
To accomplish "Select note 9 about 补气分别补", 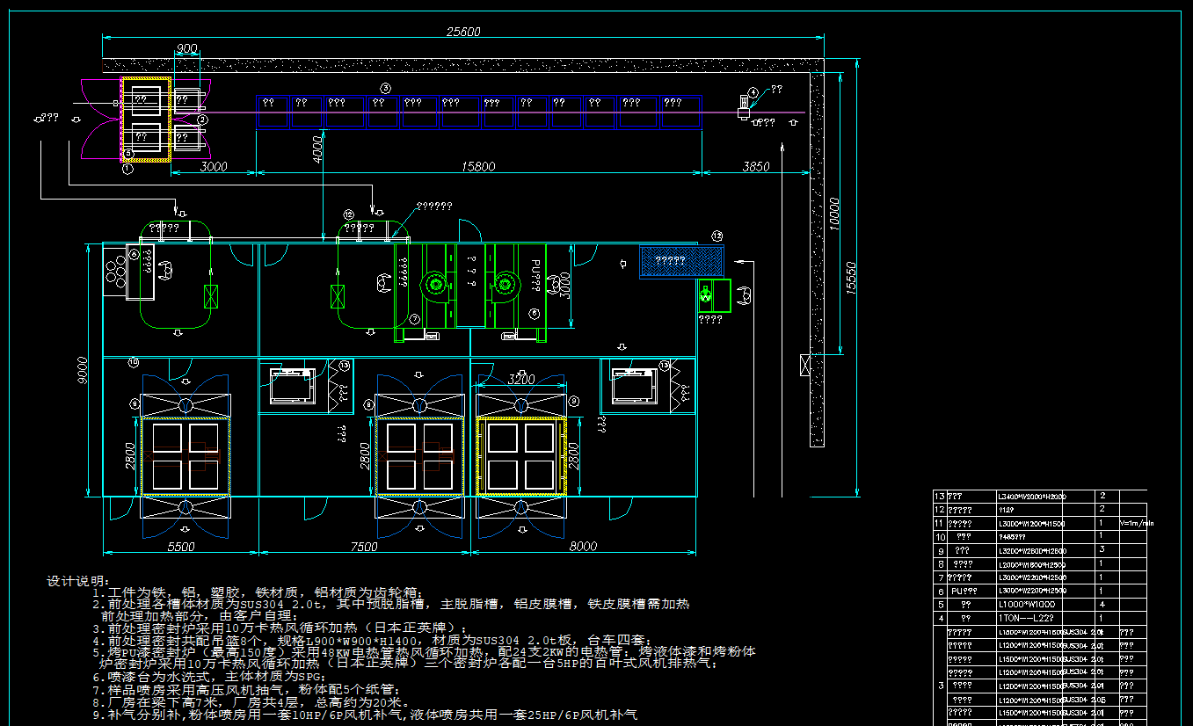I will coord(366,715).
